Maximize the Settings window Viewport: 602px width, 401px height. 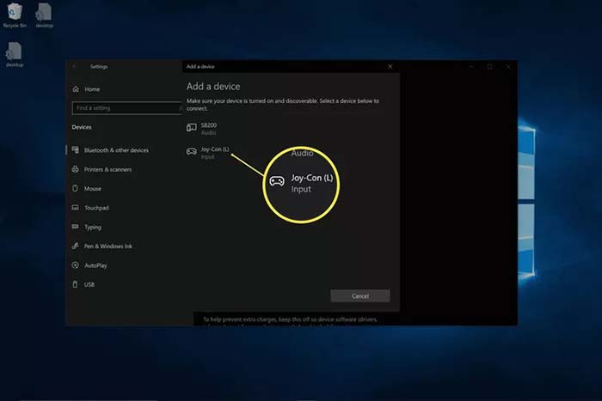tap(490, 66)
